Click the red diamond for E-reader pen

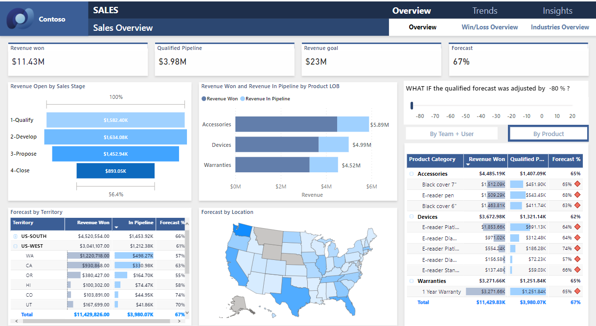(577, 195)
